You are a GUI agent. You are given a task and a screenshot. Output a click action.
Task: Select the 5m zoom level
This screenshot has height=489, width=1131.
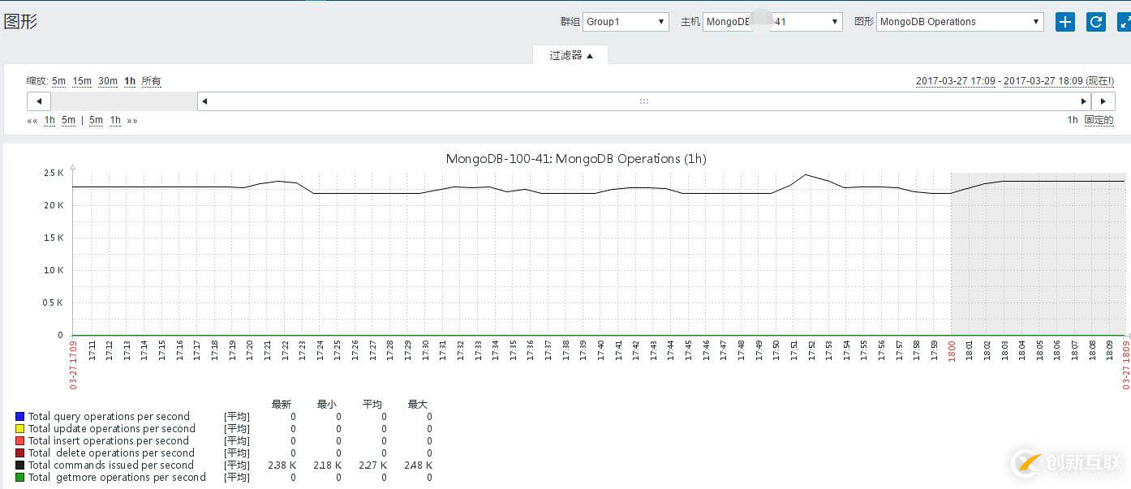point(58,81)
